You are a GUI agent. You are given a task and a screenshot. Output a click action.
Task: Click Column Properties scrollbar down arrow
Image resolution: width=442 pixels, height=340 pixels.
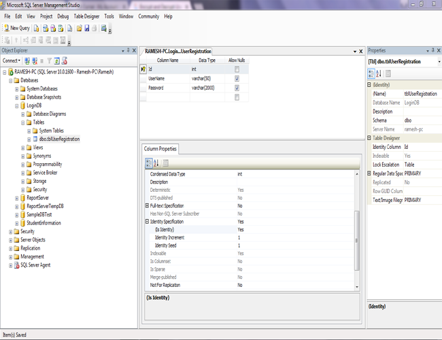click(357, 287)
